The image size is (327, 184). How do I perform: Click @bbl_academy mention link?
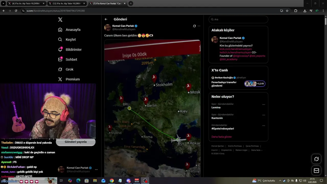click(x=228, y=59)
